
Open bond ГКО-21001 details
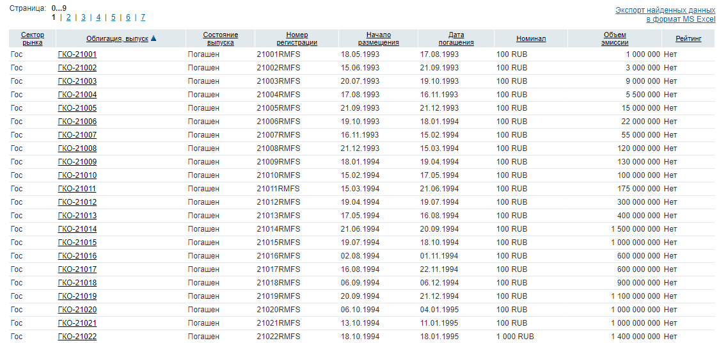(77, 54)
